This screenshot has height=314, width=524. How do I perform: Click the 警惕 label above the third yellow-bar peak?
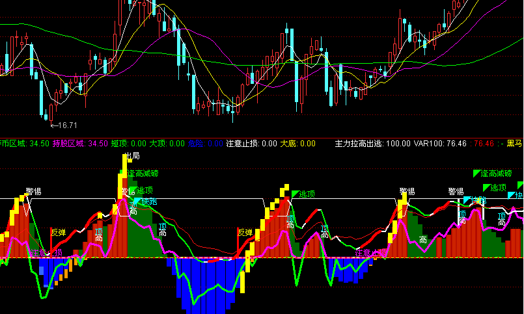[x=407, y=192]
